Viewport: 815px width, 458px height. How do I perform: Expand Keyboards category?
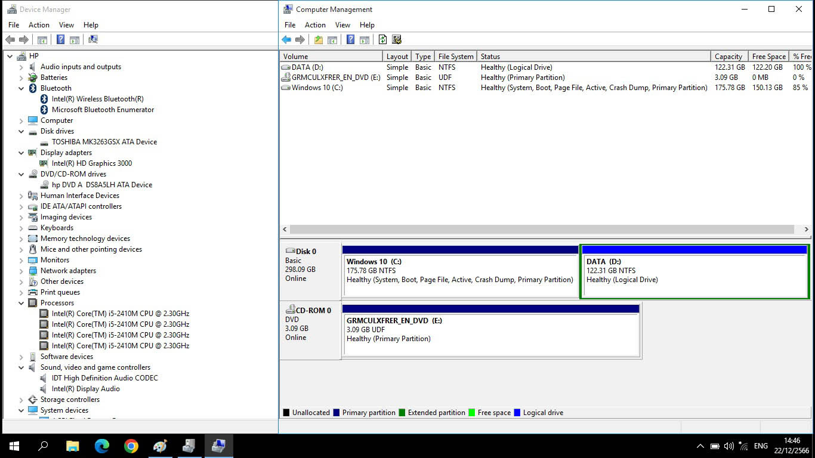click(x=21, y=228)
